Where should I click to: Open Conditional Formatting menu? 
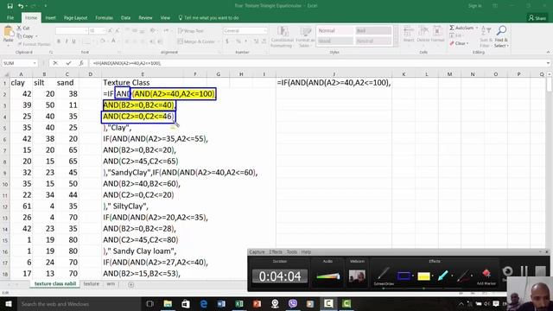pos(283,36)
